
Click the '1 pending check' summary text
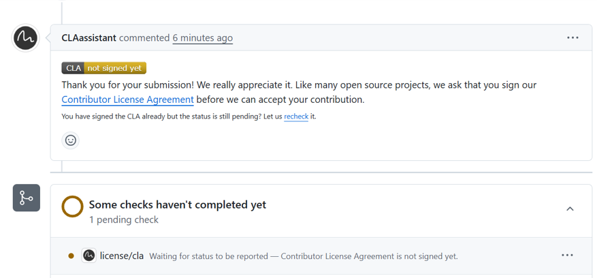coord(124,219)
